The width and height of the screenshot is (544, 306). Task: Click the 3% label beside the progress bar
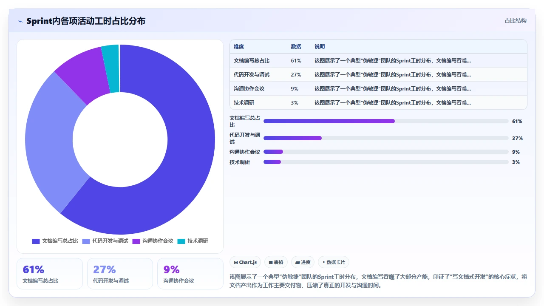point(516,162)
